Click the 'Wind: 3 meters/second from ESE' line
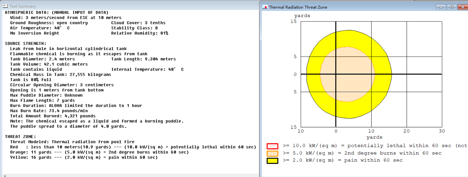Viewport: 468px width, 177px height. click(x=66, y=18)
